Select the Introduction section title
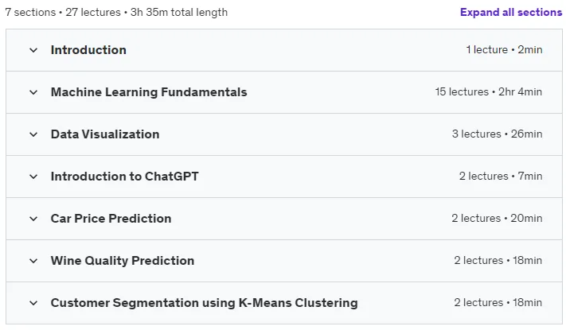 pyautogui.click(x=88, y=50)
